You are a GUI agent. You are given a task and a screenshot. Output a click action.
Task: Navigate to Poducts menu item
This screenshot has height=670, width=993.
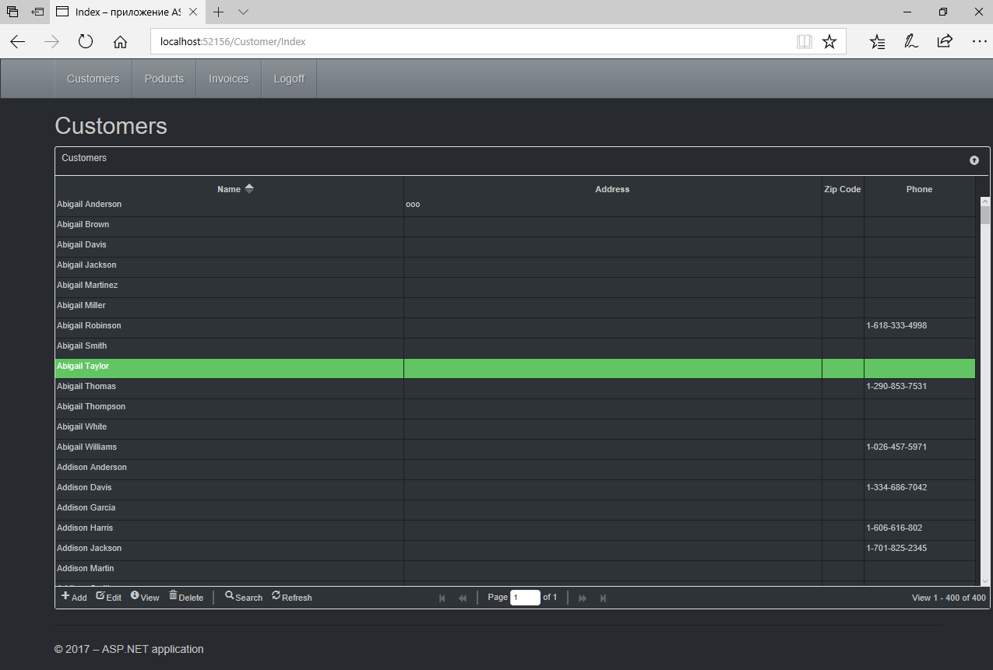164,79
